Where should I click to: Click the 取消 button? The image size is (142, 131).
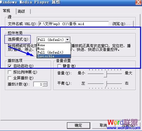tap(103, 125)
